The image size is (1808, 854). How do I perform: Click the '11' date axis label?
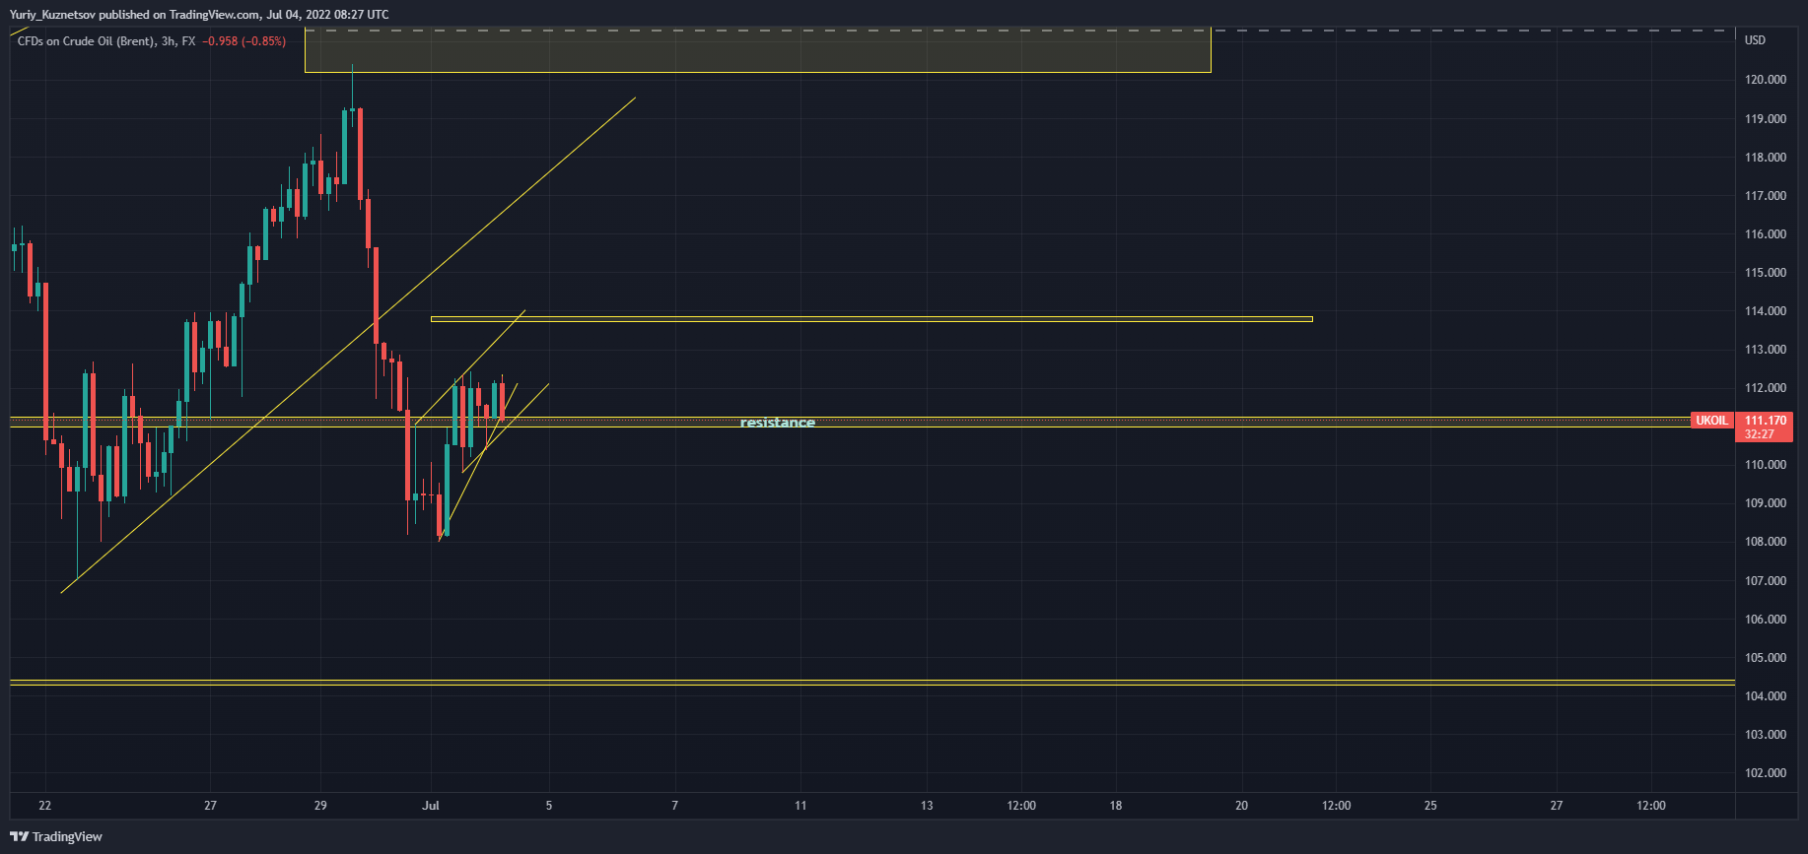(800, 806)
